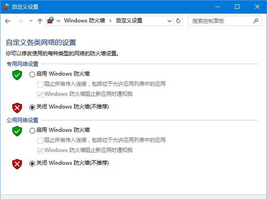Go up one level with up arrow

(x=40, y=21)
